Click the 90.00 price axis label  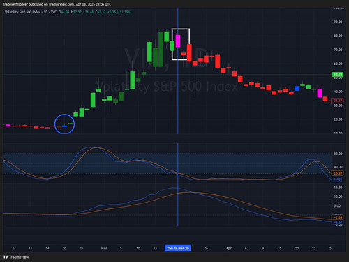[x=338, y=22]
